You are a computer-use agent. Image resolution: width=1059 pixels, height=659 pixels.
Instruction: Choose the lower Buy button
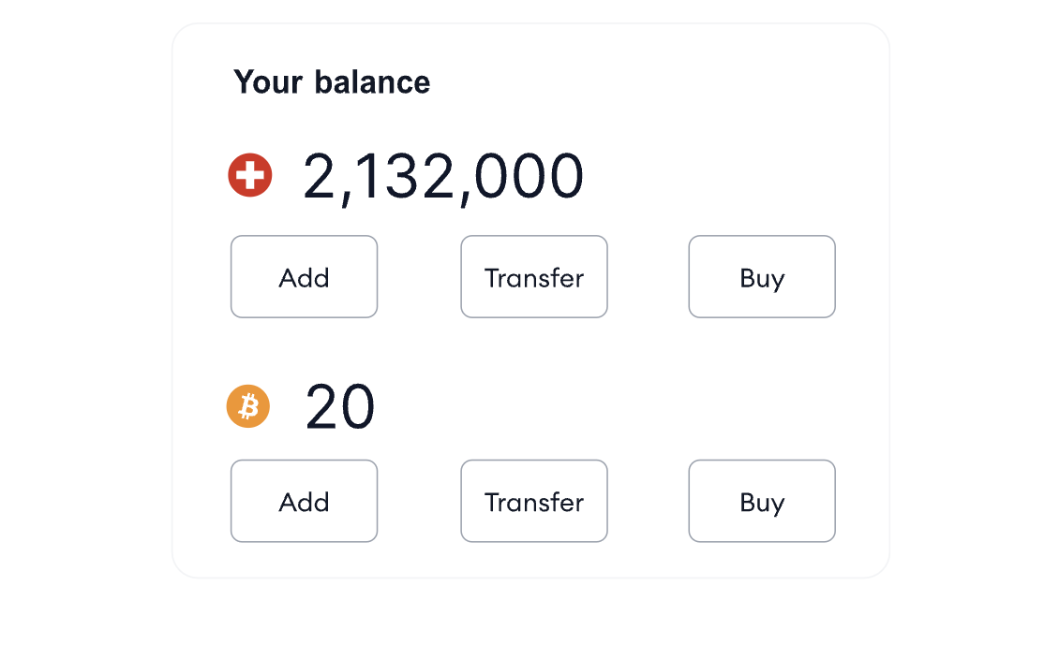(x=762, y=502)
